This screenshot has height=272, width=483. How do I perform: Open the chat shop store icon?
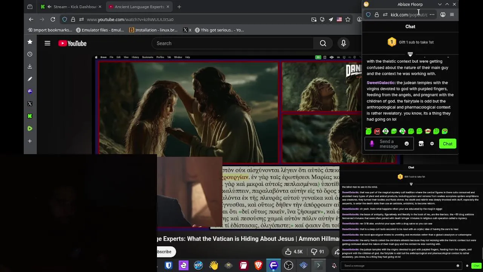click(421, 144)
